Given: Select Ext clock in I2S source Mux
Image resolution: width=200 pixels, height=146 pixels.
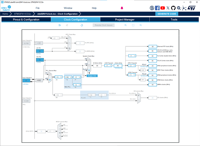Looking at the screenshot, I should pyautogui.click(x=139, y=100).
